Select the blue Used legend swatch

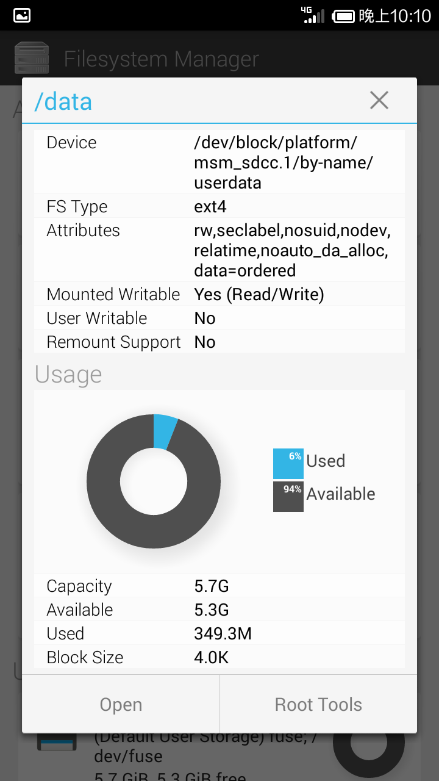point(288,464)
